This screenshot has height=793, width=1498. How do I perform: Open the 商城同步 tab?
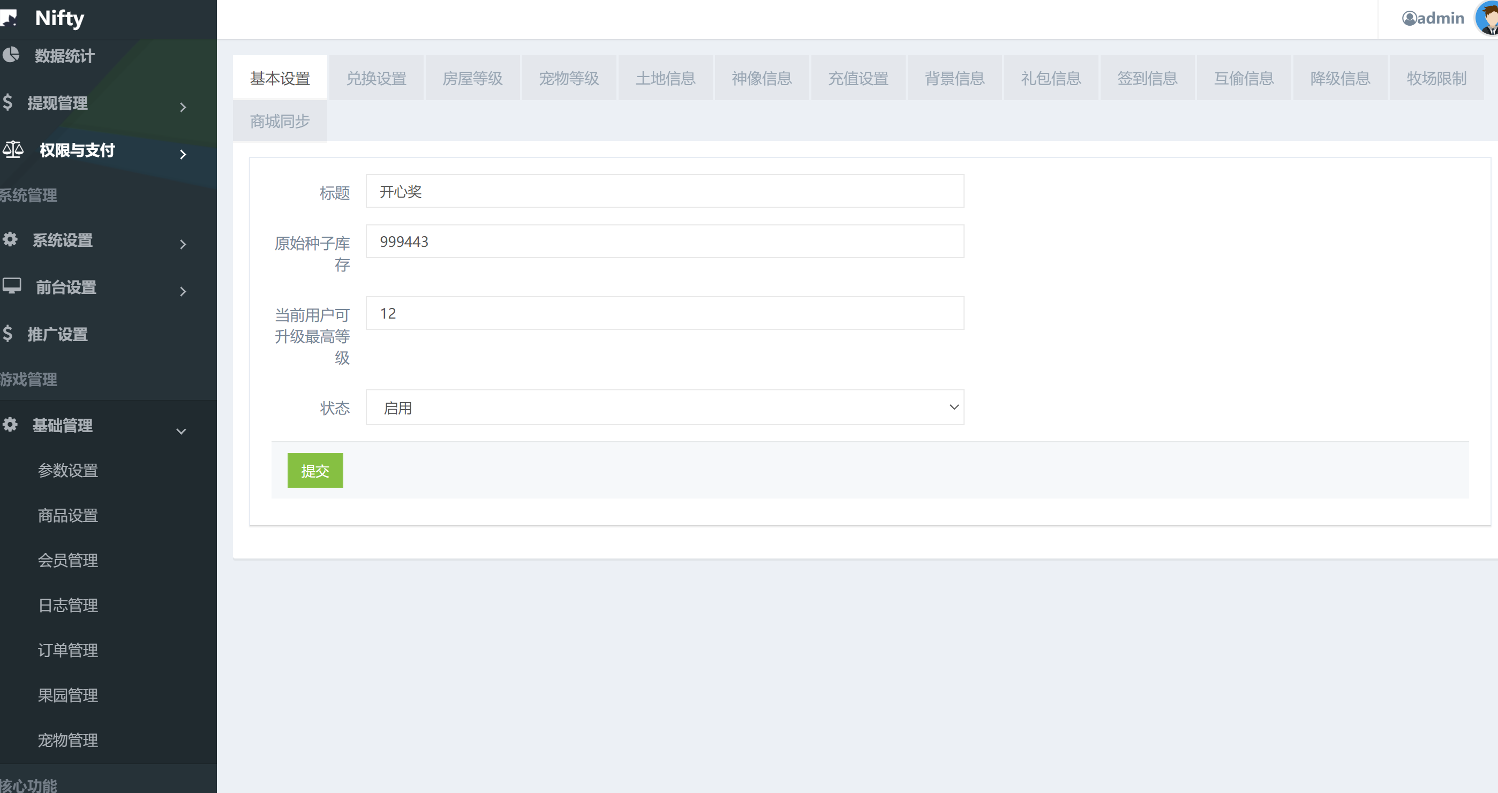point(280,121)
